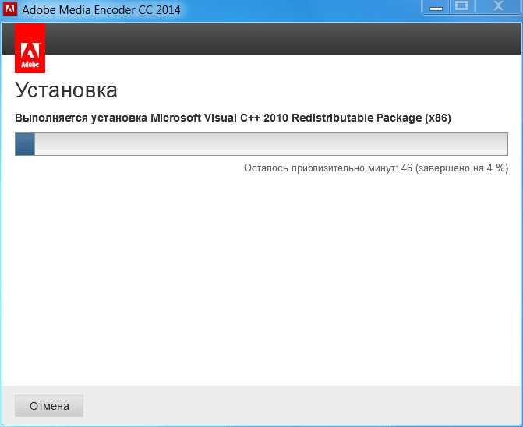Click the Установка heading

click(x=66, y=90)
